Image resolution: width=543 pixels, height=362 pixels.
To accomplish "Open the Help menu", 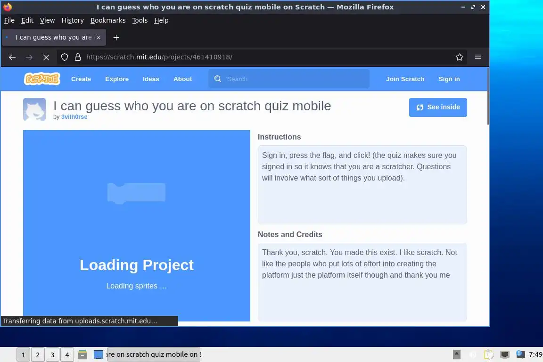I will 161,20.
